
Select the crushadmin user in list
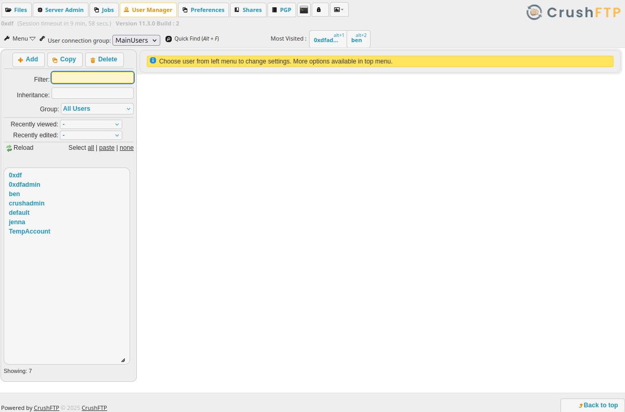[27, 203]
